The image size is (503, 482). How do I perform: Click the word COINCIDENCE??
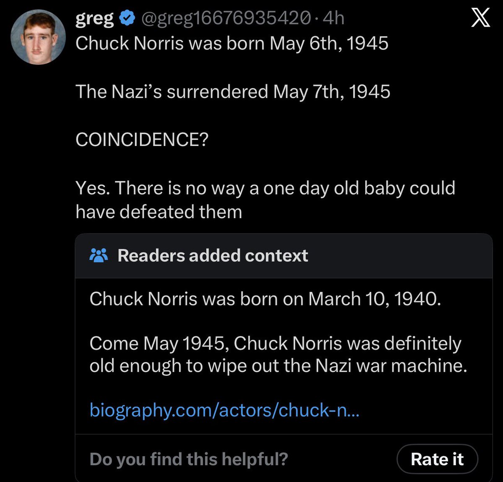point(142,140)
